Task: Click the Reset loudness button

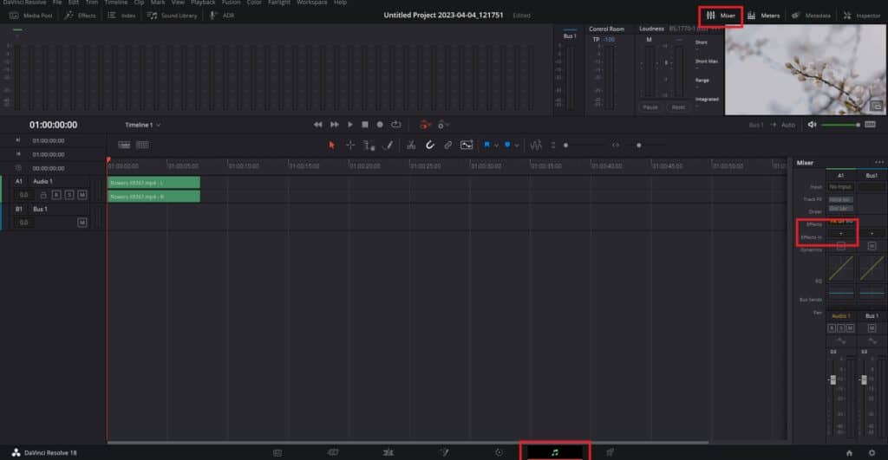Action: 678,107
